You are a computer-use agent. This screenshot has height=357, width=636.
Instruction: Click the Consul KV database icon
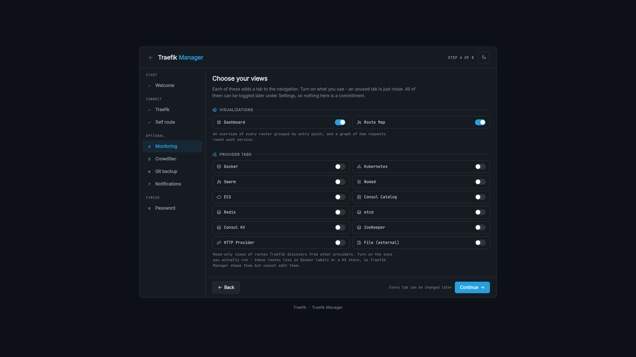point(219,227)
